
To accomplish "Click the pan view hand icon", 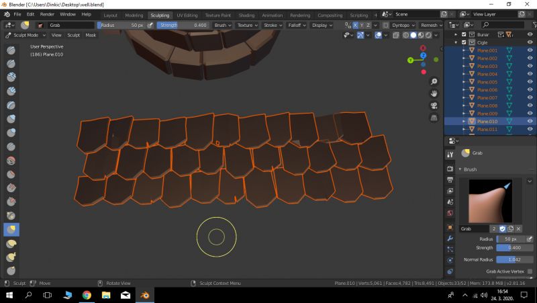I will (434, 93).
